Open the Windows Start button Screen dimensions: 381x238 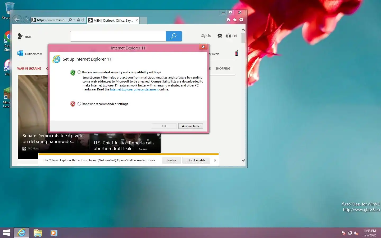point(6,233)
